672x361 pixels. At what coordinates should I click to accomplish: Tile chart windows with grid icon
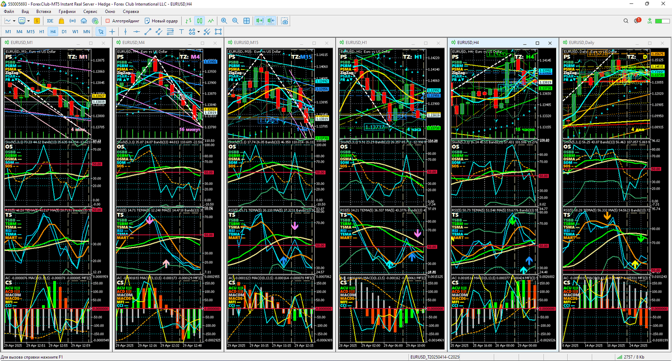[x=246, y=21]
